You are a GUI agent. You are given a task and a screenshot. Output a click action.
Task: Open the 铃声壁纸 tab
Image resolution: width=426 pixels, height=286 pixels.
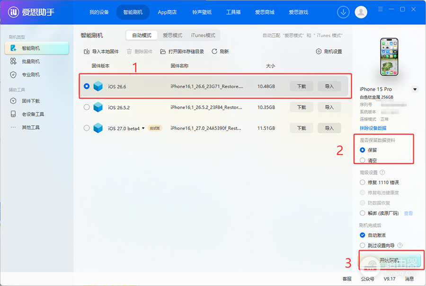pyautogui.click(x=202, y=12)
